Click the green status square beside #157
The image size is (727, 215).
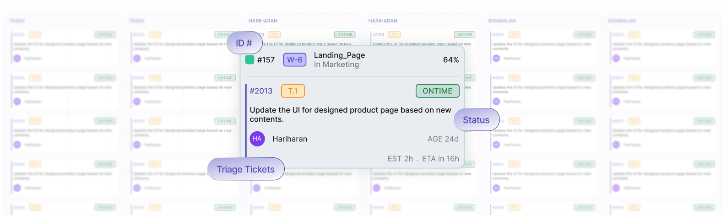(250, 60)
